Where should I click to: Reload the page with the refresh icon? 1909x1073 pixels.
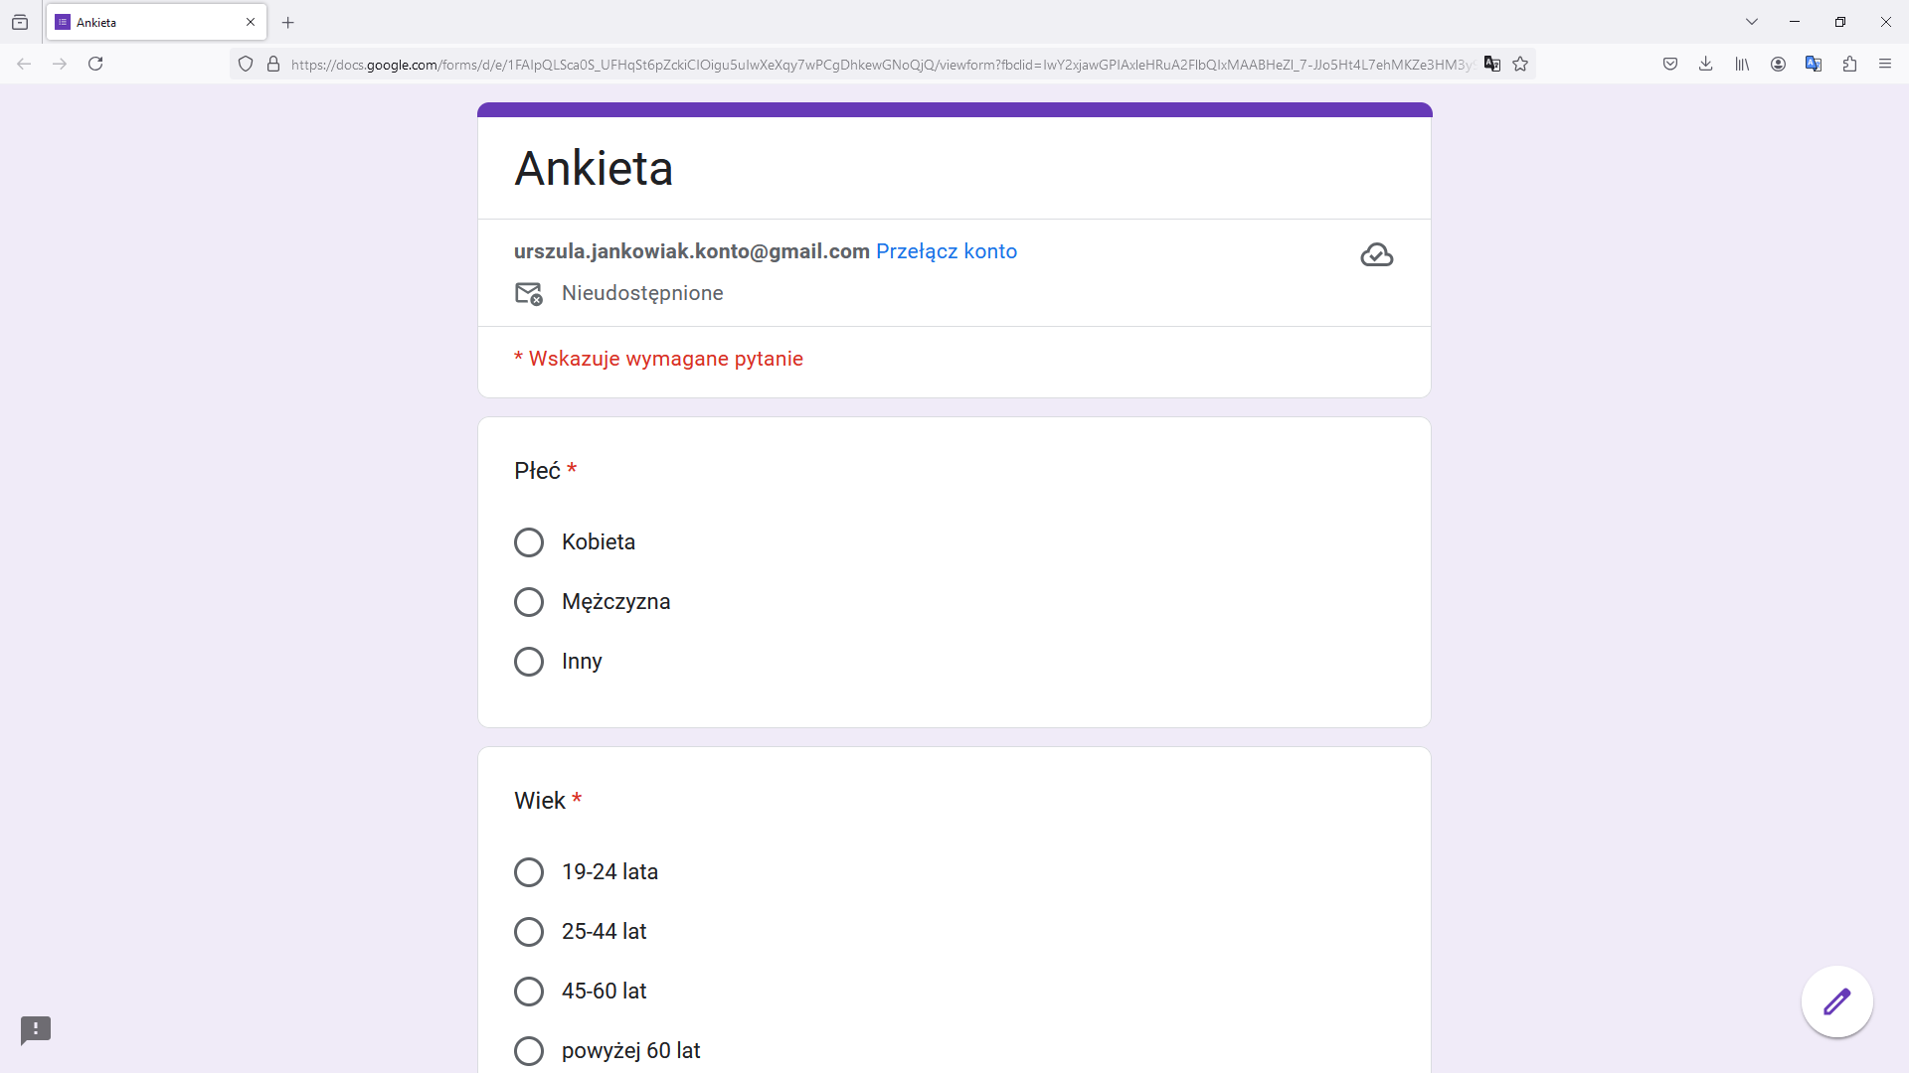point(95,65)
